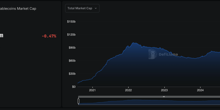Click the 2024 x-axis label
220x110 pixels.
pyautogui.click(x=200, y=90)
